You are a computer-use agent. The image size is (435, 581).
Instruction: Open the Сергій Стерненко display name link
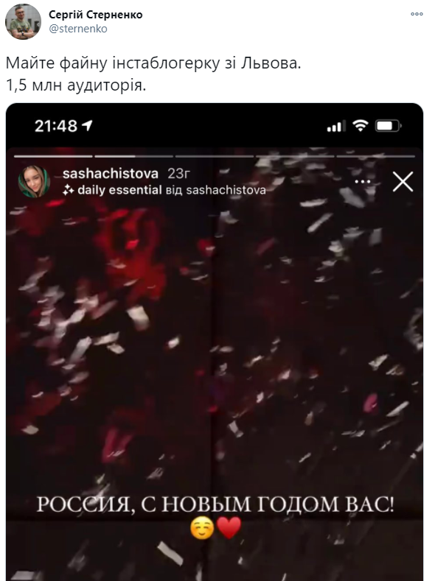[x=96, y=15]
